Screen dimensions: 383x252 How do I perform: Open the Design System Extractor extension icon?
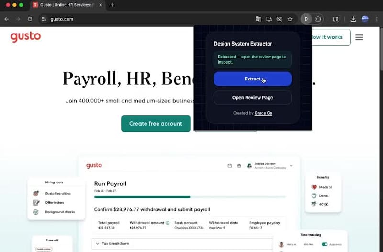pyautogui.click(x=306, y=19)
